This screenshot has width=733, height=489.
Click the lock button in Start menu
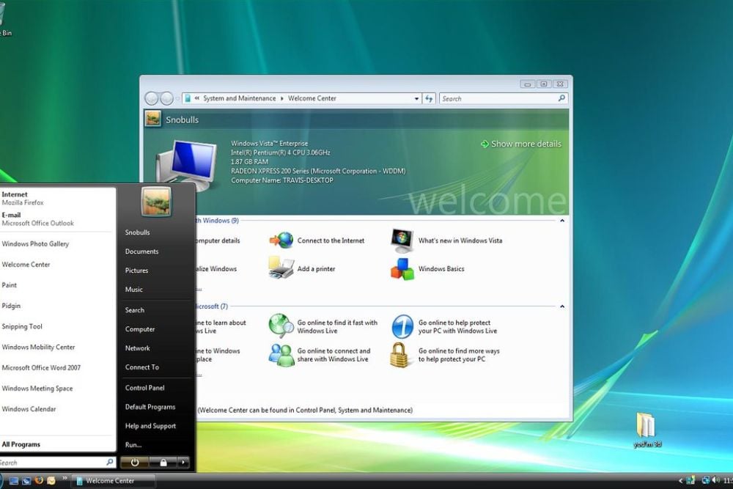pos(163,463)
